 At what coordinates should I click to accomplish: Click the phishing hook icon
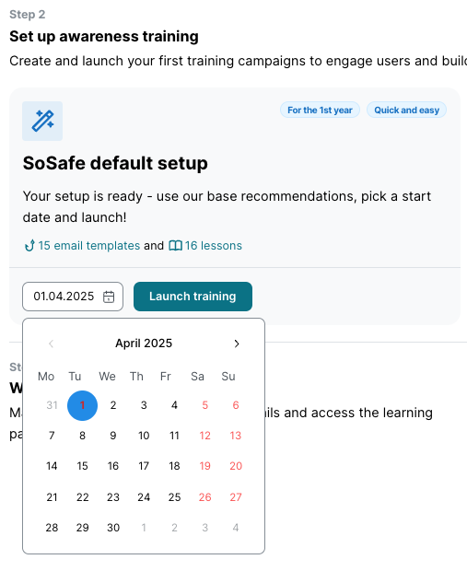29,246
